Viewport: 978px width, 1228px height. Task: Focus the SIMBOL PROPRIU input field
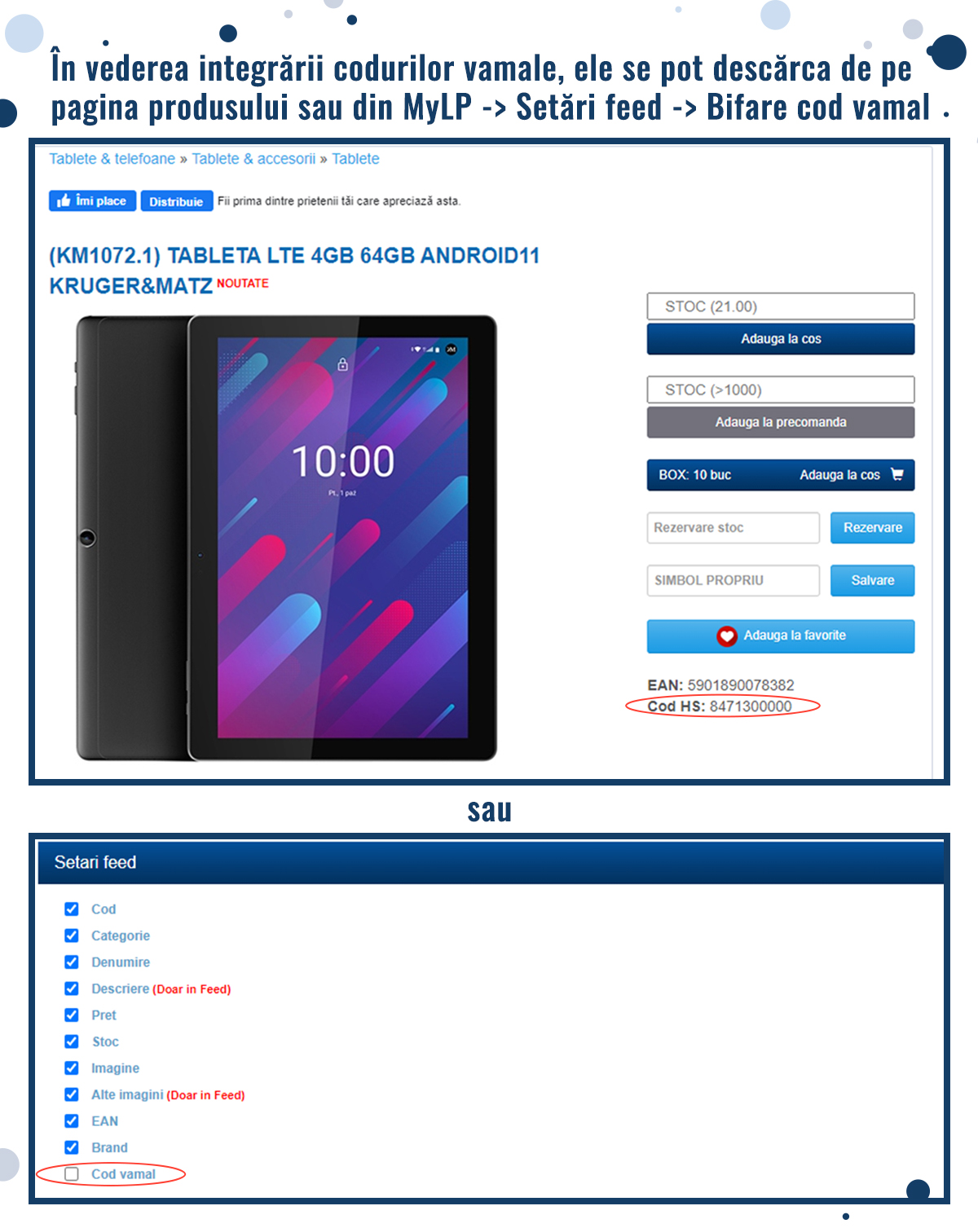tap(733, 580)
